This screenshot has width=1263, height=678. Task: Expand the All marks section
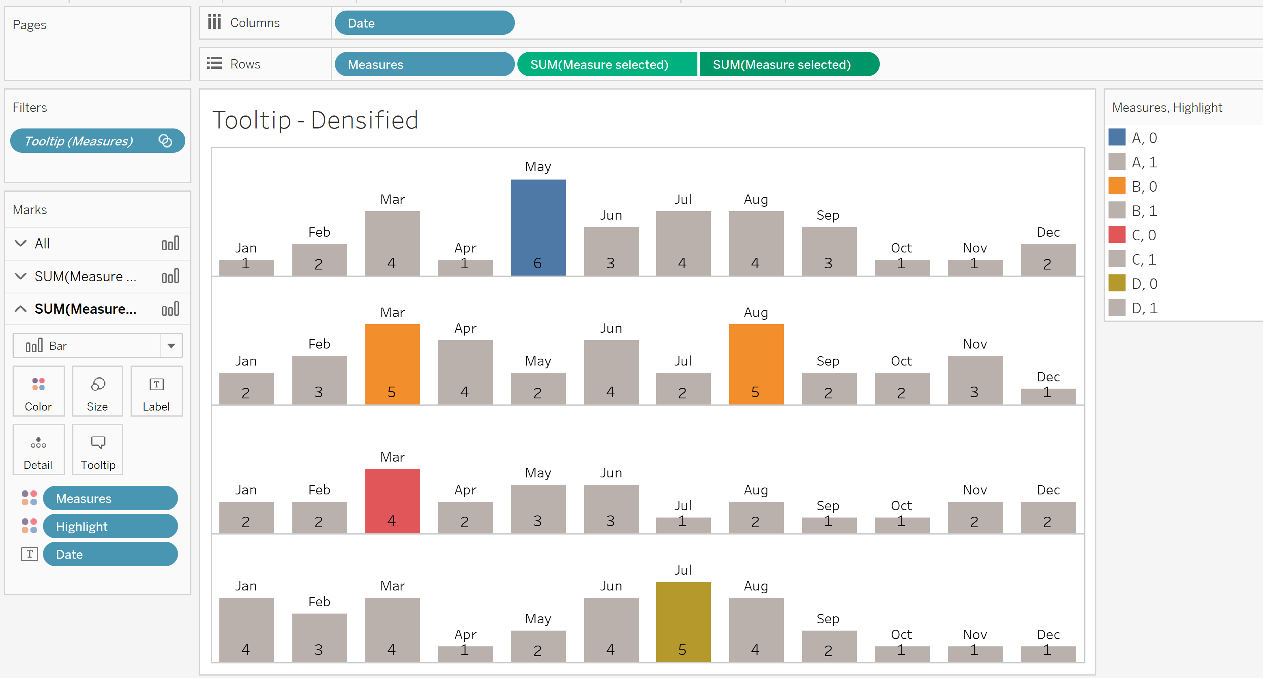21,244
